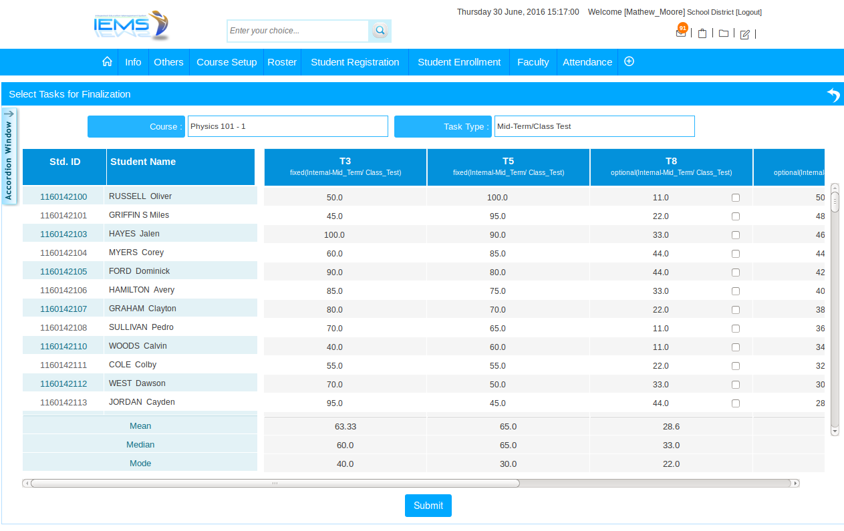The width and height of the screenshot is (844, 531).
Task: Click student ID 1160142105
Action: tap(63, 271)
